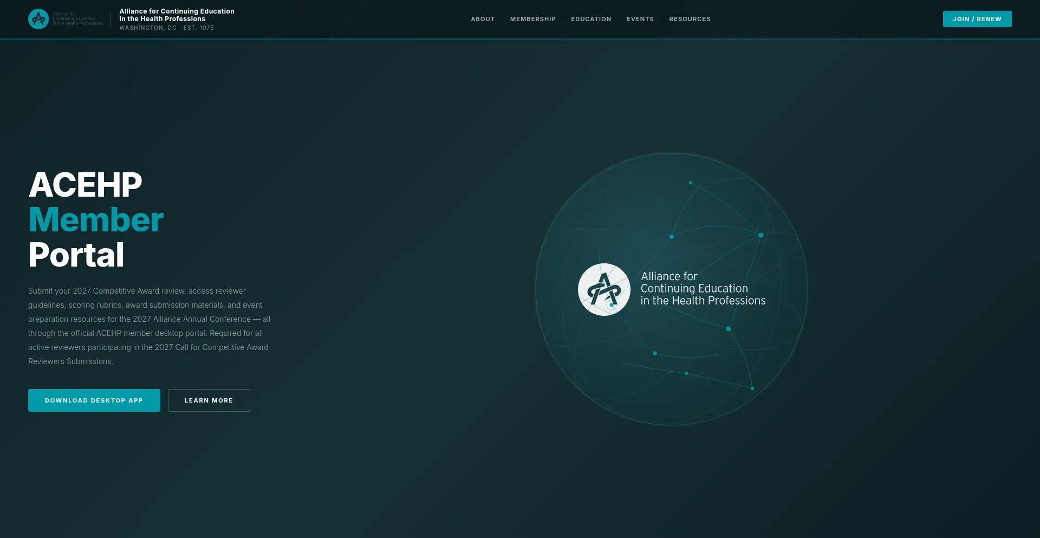
Task: Select Events in the navigation bar
Action: coord(640,19)
